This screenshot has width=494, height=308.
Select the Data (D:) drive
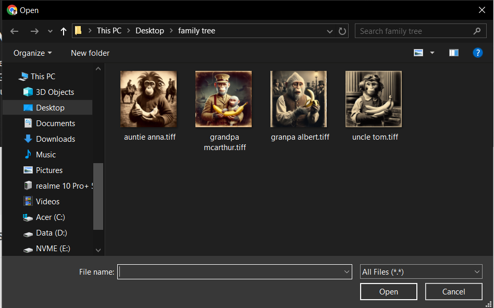point(48,233)
